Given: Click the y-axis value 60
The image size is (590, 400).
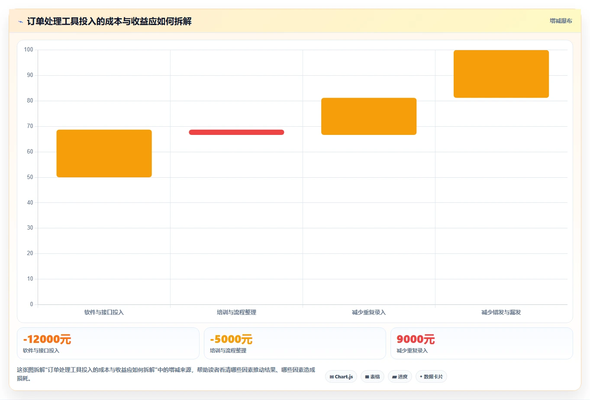Looking at the screenshot, I should [30, 152].
